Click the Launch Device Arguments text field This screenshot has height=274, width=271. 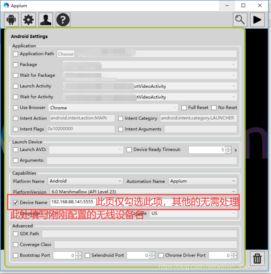142,160
